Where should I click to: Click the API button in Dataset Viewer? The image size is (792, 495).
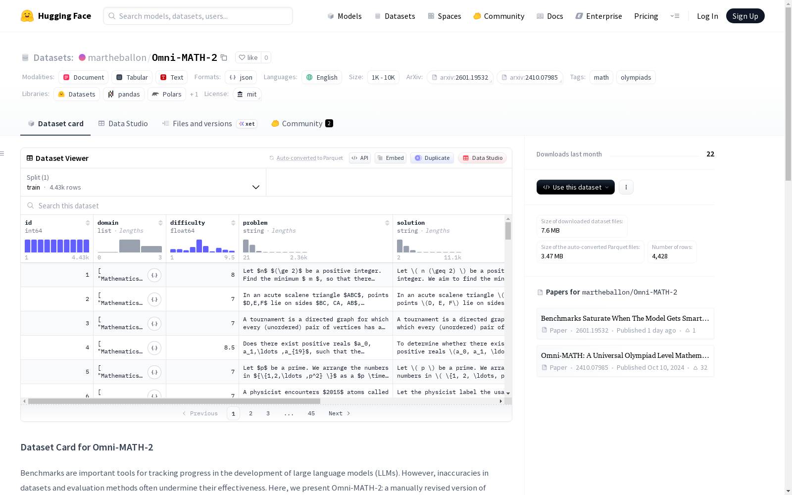click(360, 158)
